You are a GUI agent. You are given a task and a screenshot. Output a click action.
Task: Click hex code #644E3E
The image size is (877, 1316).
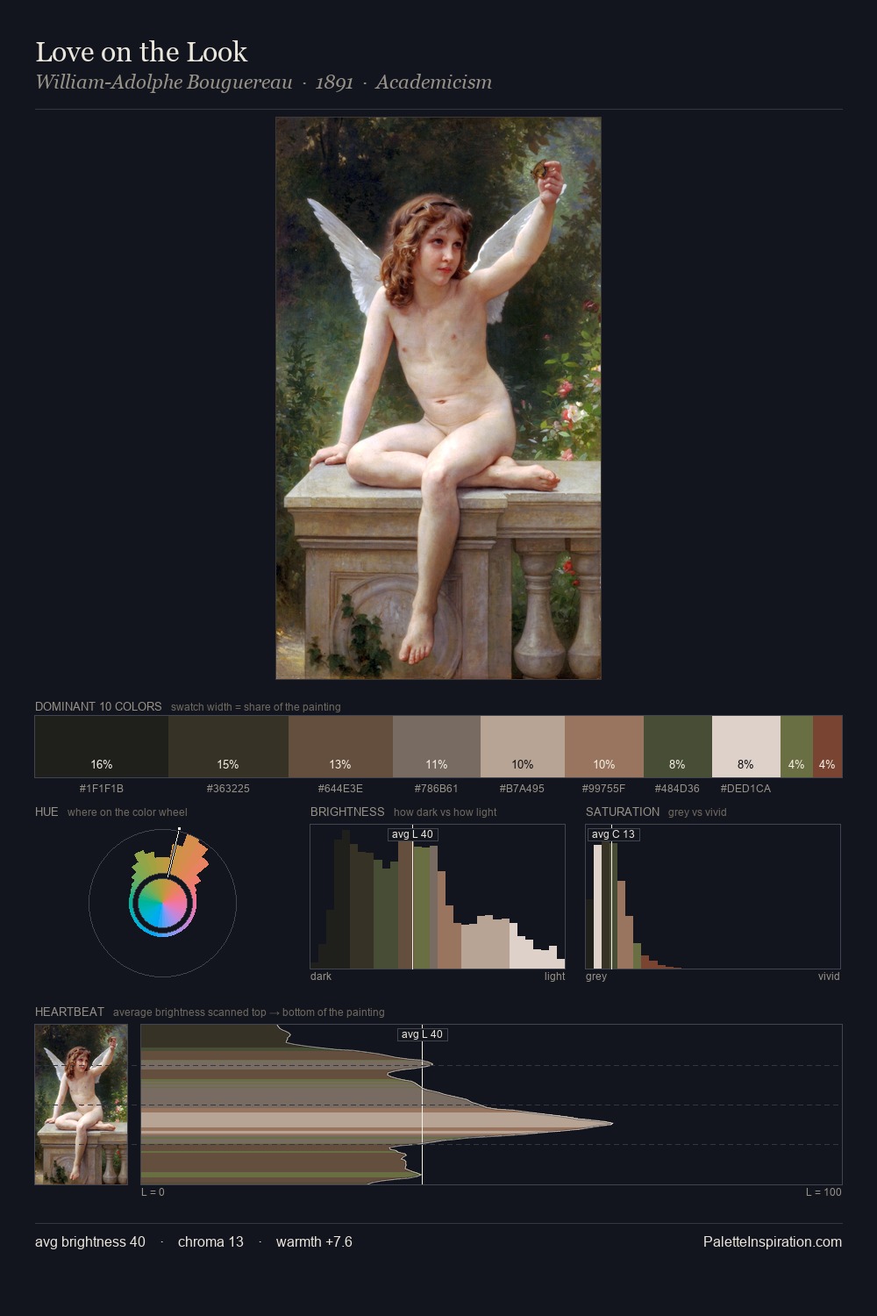coord(340,789)
